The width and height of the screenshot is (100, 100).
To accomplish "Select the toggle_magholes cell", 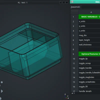I will pos(89,77).
